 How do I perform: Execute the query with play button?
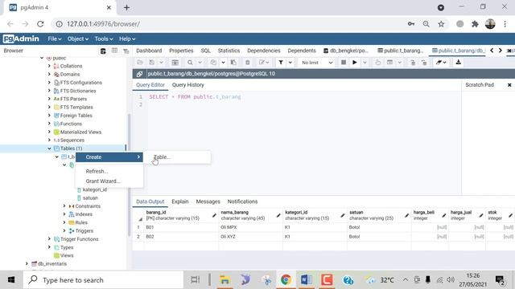click(355, 63)
